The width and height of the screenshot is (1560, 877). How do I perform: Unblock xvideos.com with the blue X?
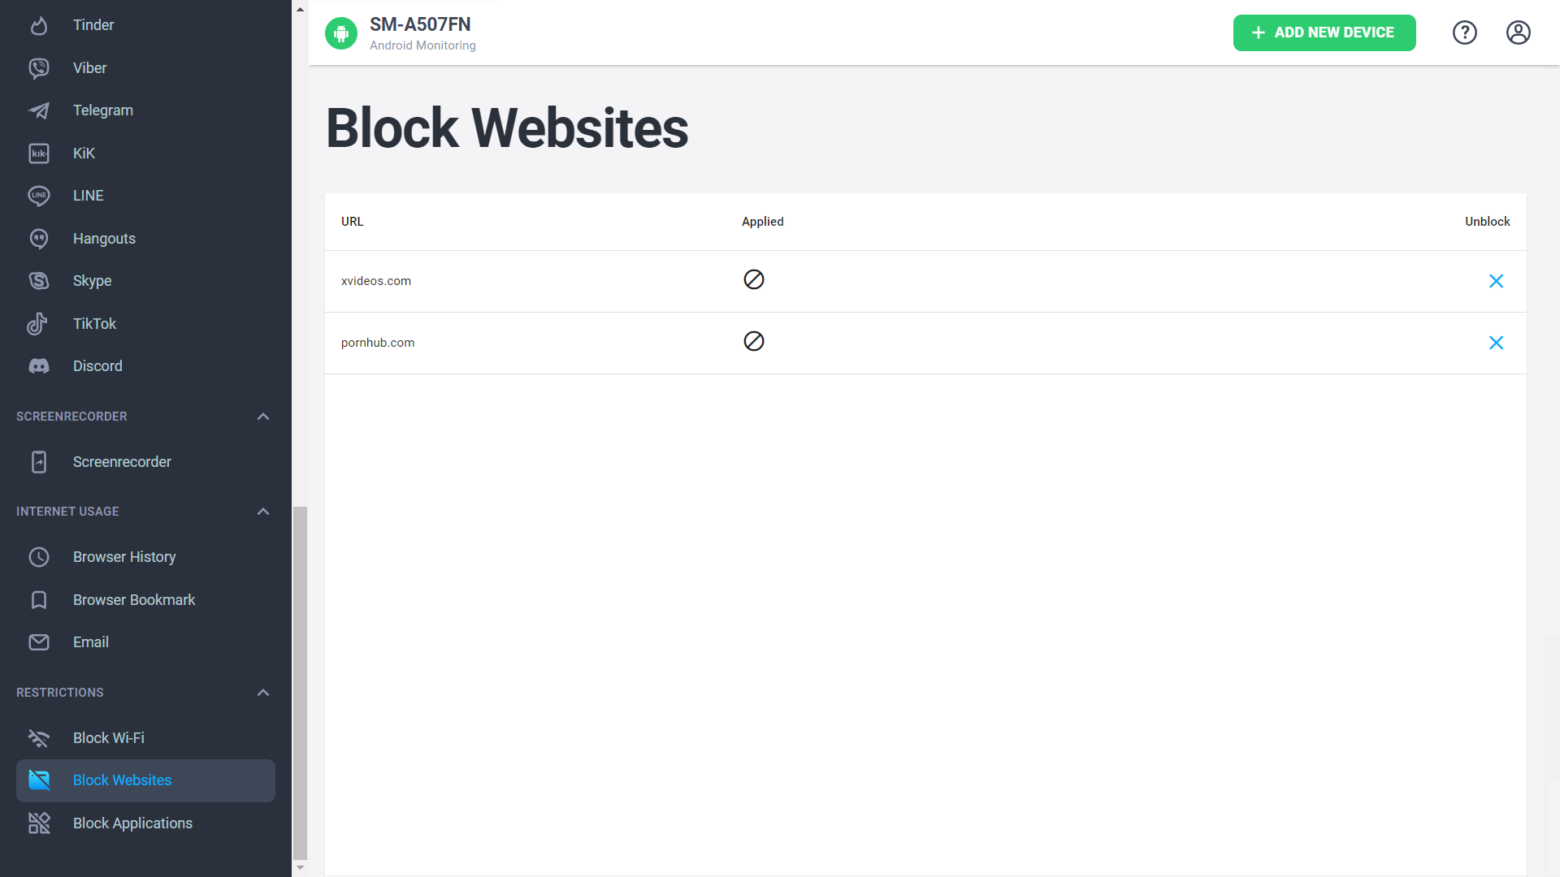tap(1496, 281)
